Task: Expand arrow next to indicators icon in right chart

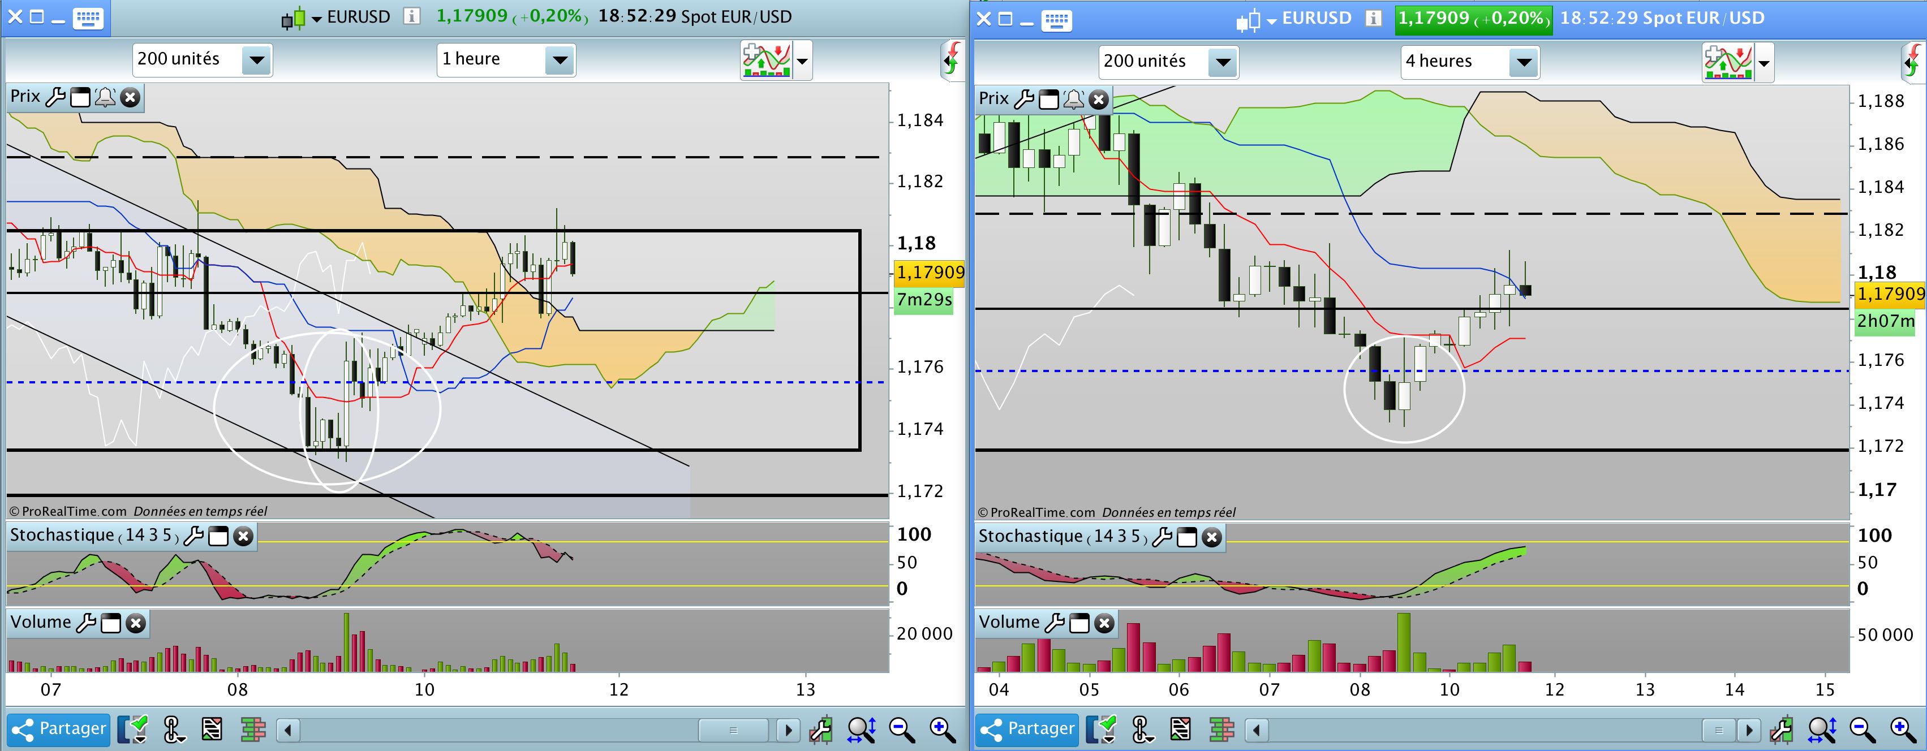Action: [x=1764, y=63]
